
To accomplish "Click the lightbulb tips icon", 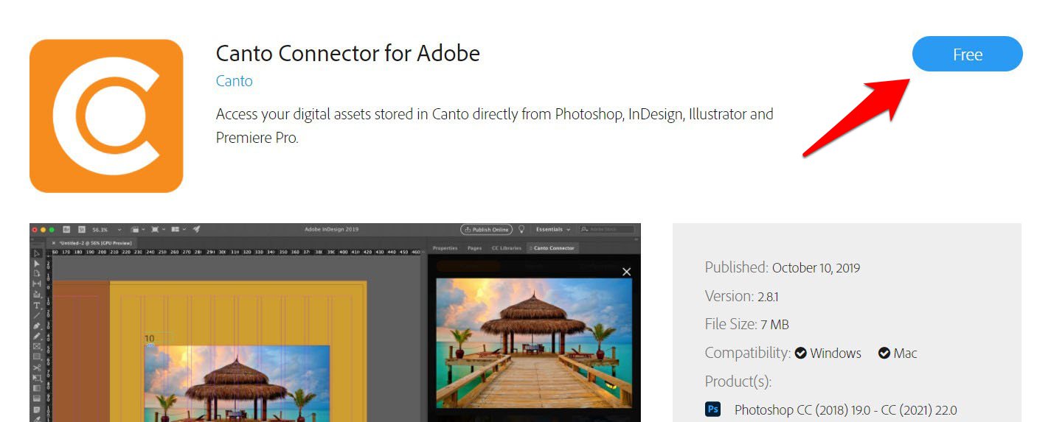I will (x=522, y=229).
